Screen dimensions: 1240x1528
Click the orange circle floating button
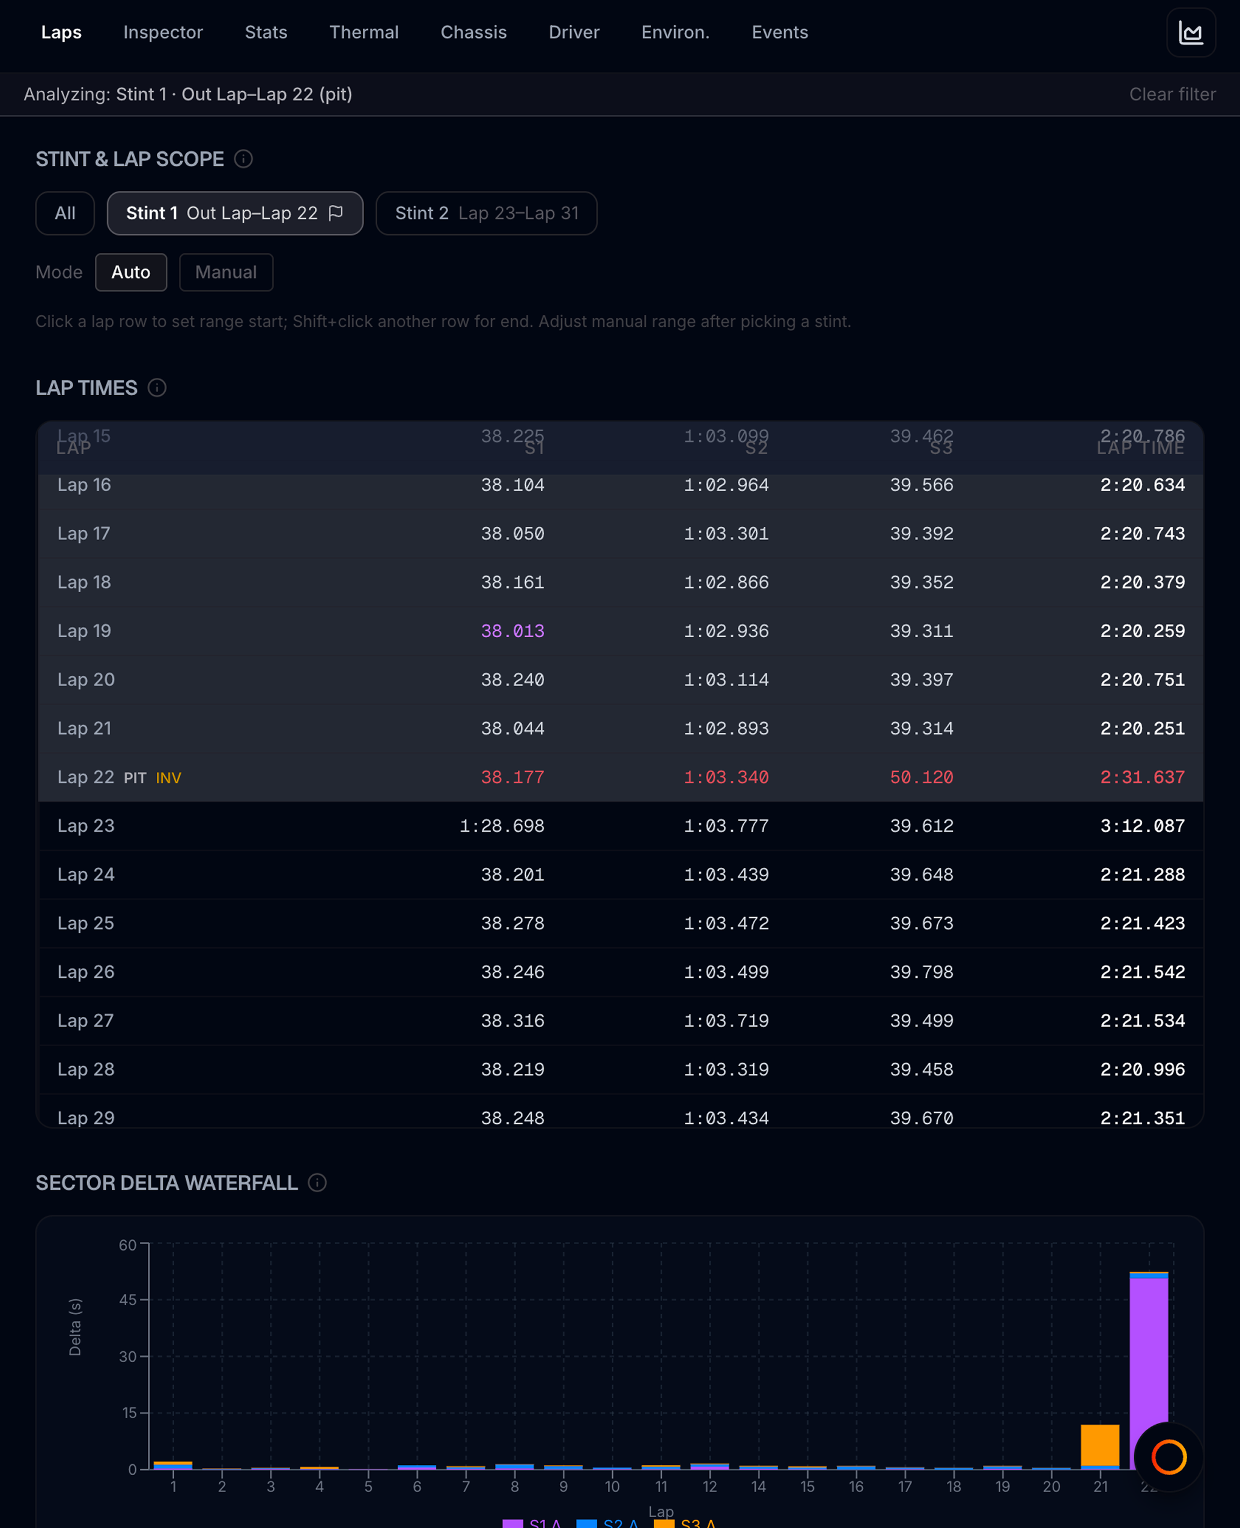(1169, 1457)
